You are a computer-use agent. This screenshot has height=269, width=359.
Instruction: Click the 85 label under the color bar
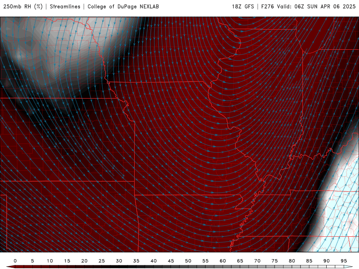(x=309, y=261)
